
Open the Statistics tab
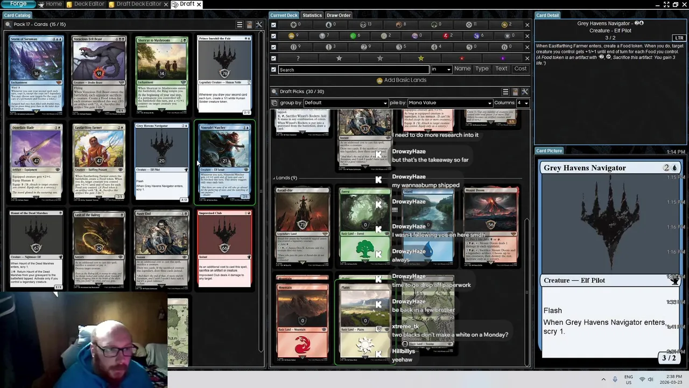tap(312, 15)
